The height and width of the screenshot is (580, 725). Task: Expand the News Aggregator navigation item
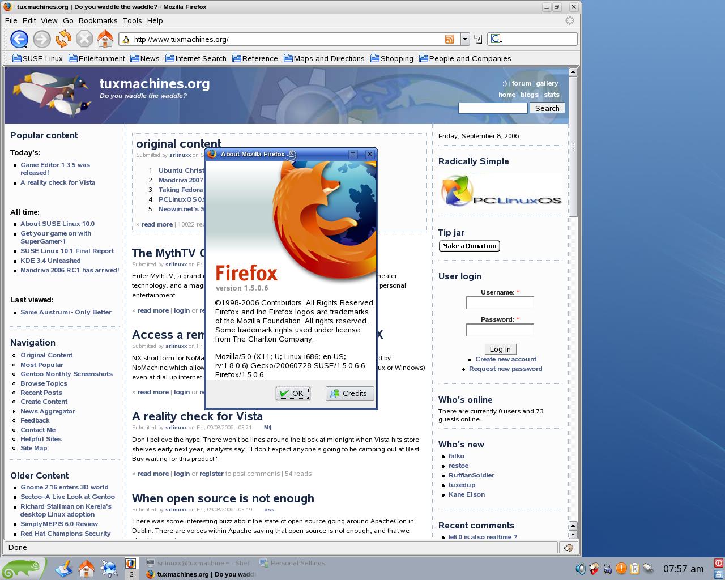[48, 411]
